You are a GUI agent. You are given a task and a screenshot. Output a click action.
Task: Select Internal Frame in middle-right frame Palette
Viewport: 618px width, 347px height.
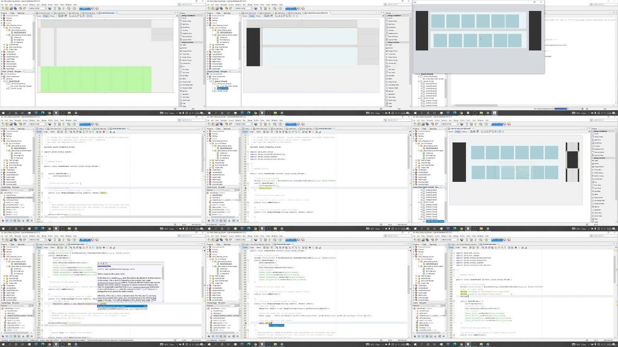599,152
